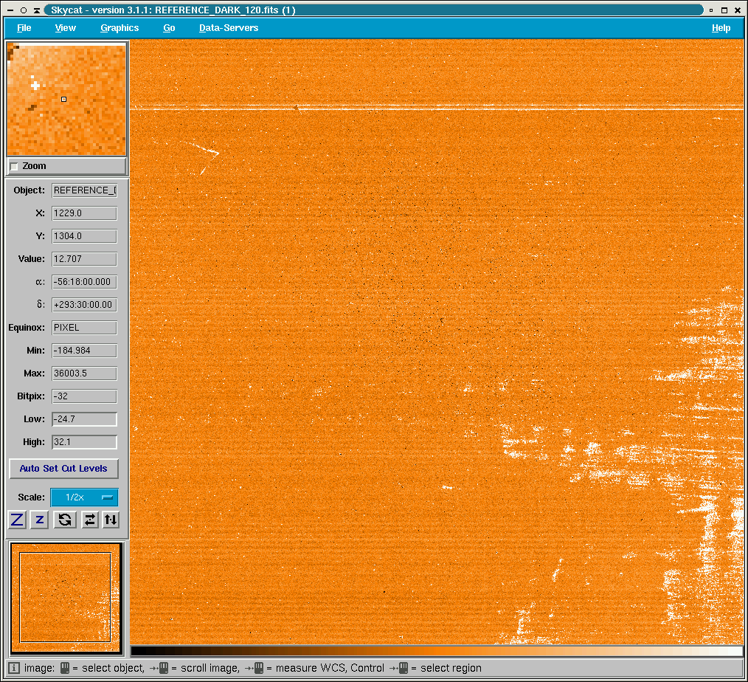This screenshot has width=748, height=682.
Task: Click the Object name field
Action: (x=84, y=190)
